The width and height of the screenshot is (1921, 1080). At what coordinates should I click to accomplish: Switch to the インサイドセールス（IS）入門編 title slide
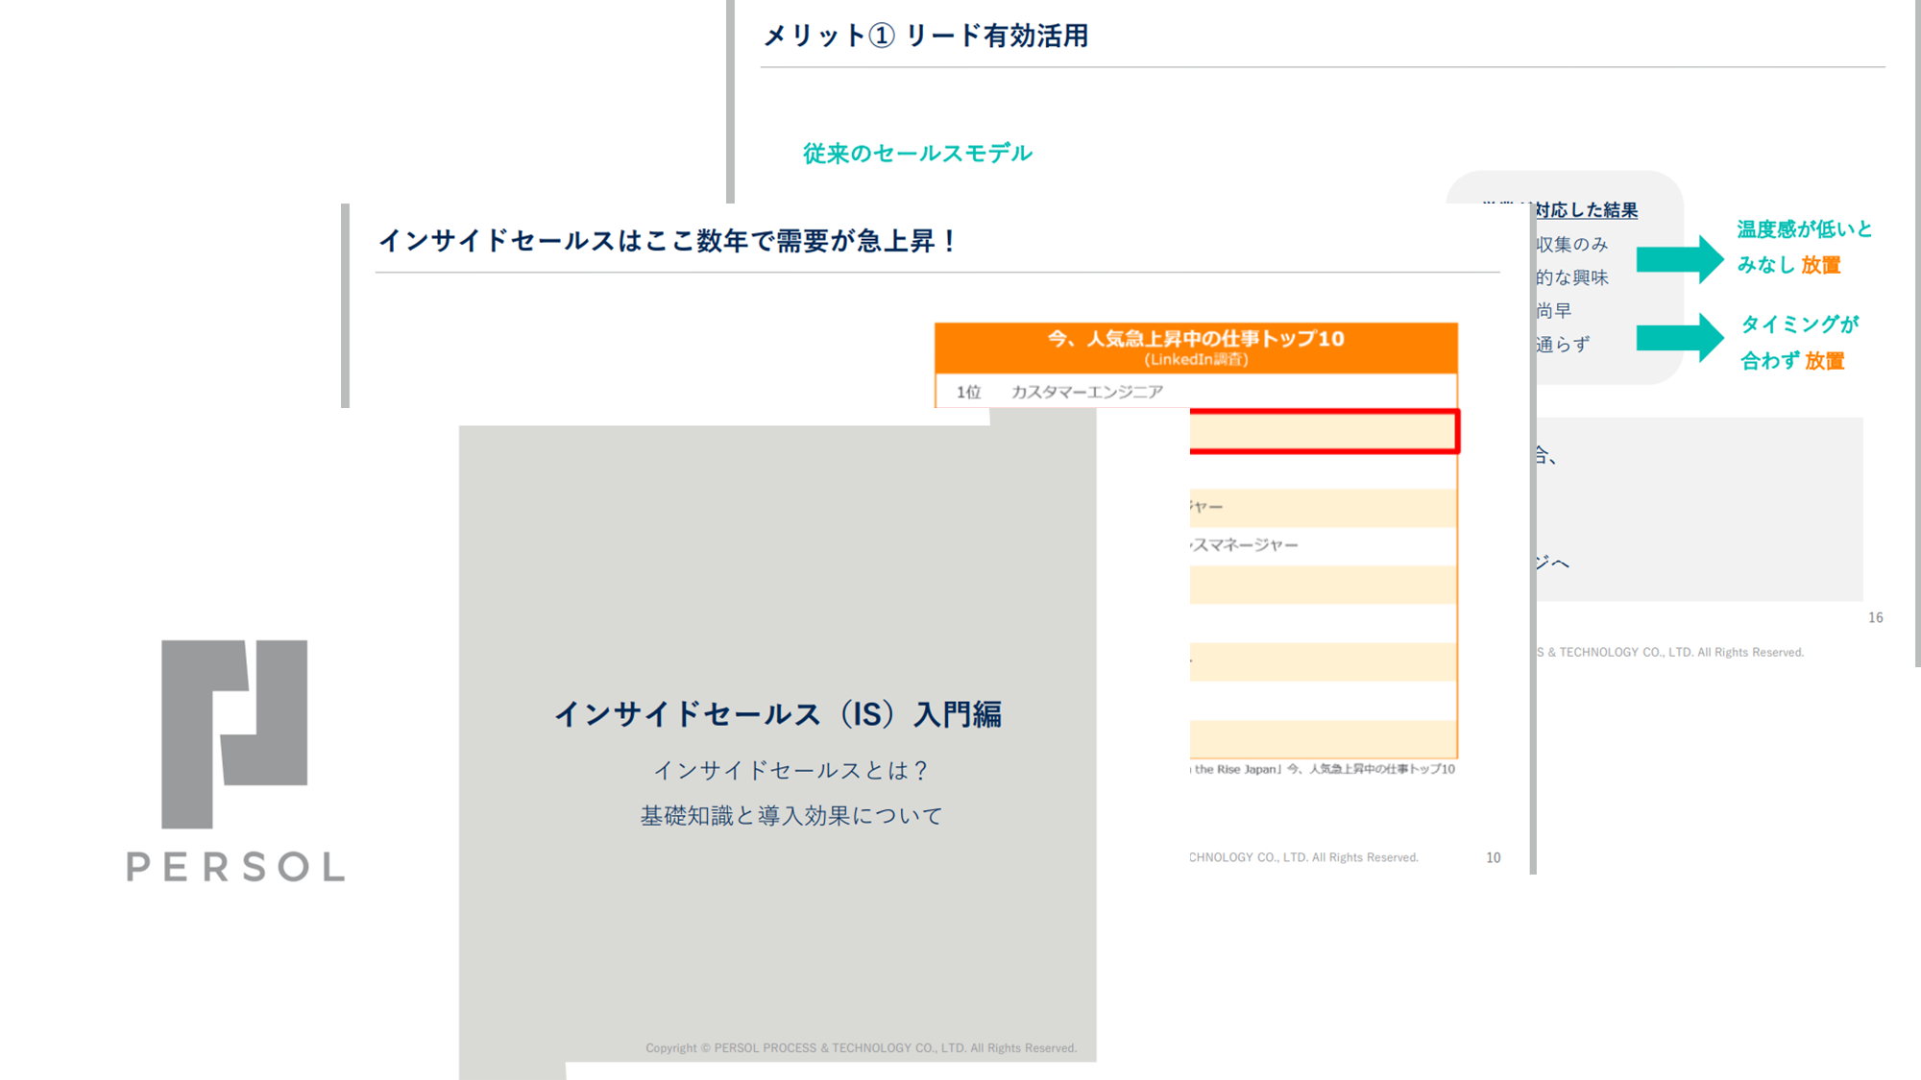(x=781, y=713)
